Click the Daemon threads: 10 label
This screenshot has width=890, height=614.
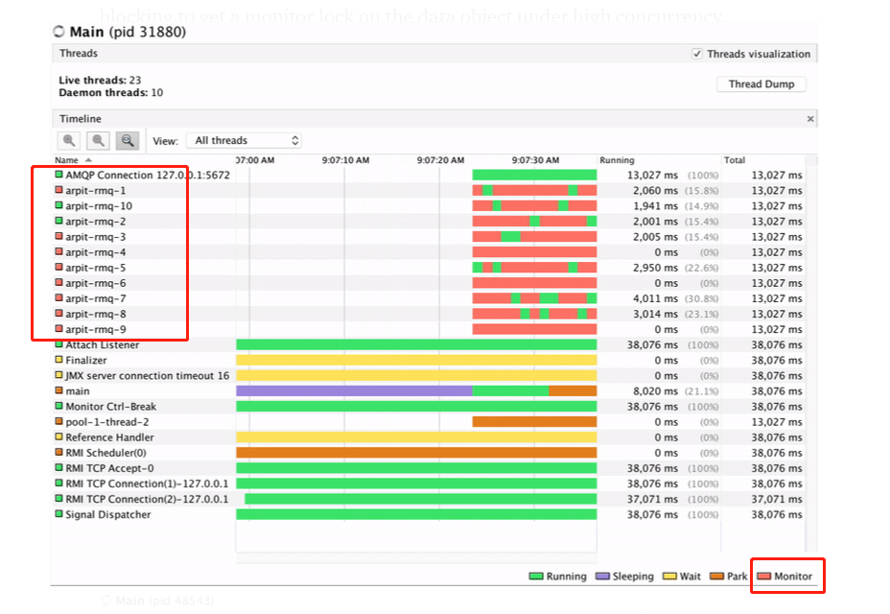click(x=110, y=93)
